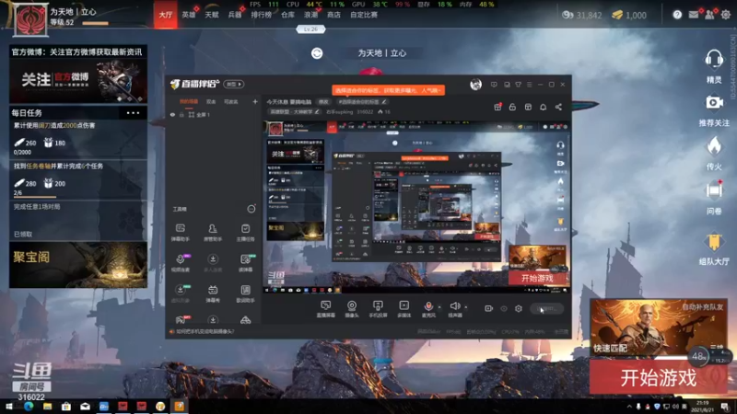This screenshot has width=737, height=414.
Task: Open companion stream settings gear
Action: click(519, 308)
